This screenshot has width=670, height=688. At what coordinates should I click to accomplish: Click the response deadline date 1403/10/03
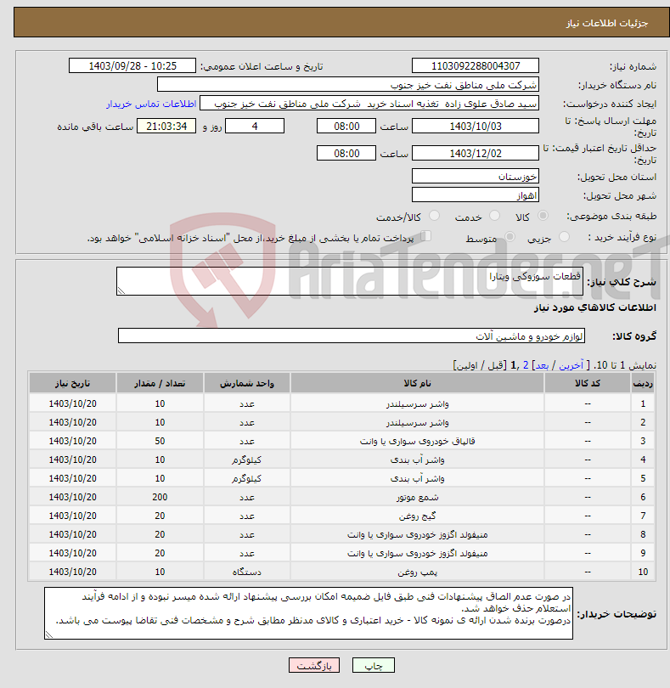point(476,127)
